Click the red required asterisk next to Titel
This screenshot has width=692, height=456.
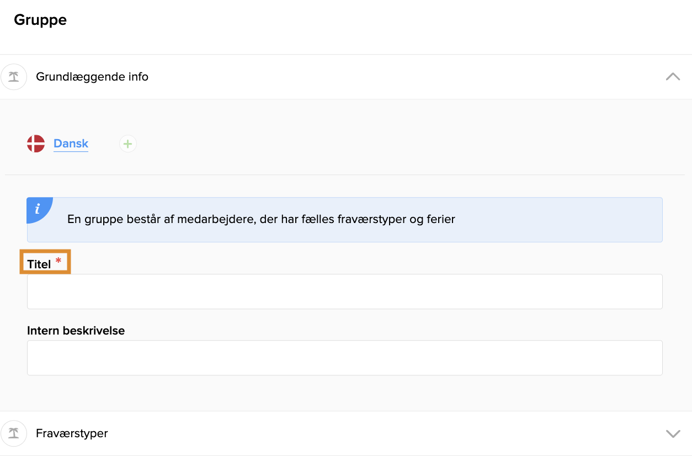pos(58,261)
